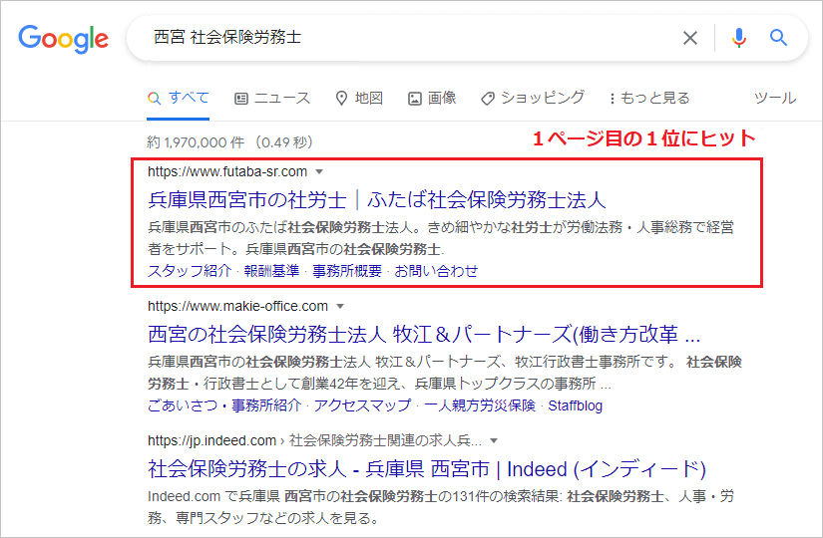Switch to the ニュース tab

coord(272,98)
